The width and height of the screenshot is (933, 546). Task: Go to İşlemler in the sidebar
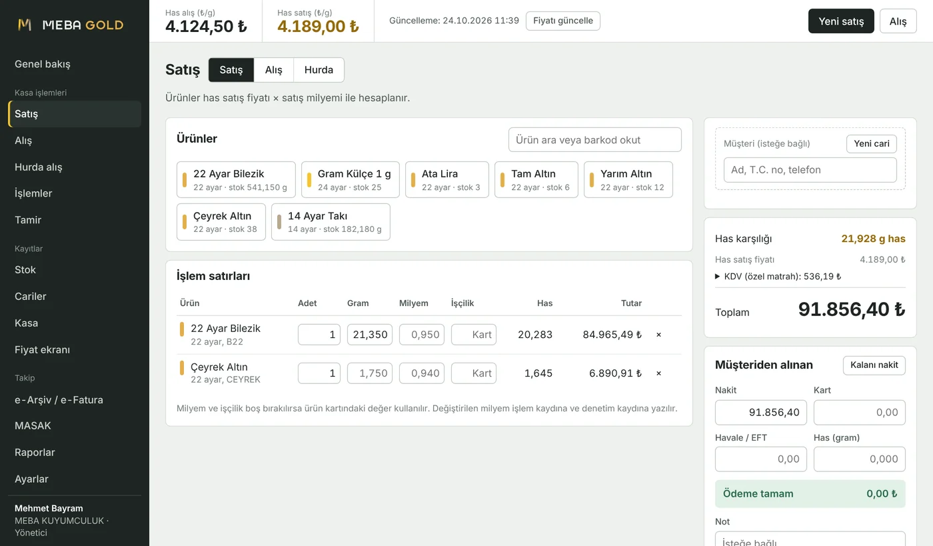[75, 193]
